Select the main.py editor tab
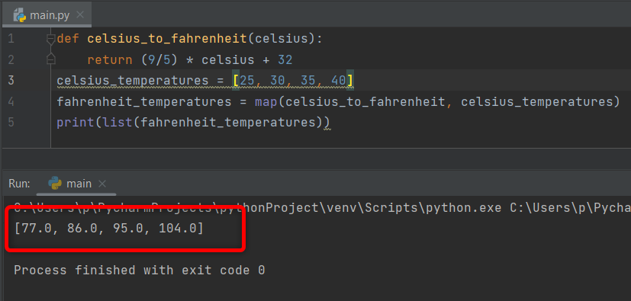The height and width of the screenshot is (301, 631). coord(47,15)
